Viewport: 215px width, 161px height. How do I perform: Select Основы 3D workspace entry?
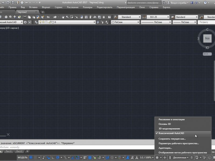183,124
